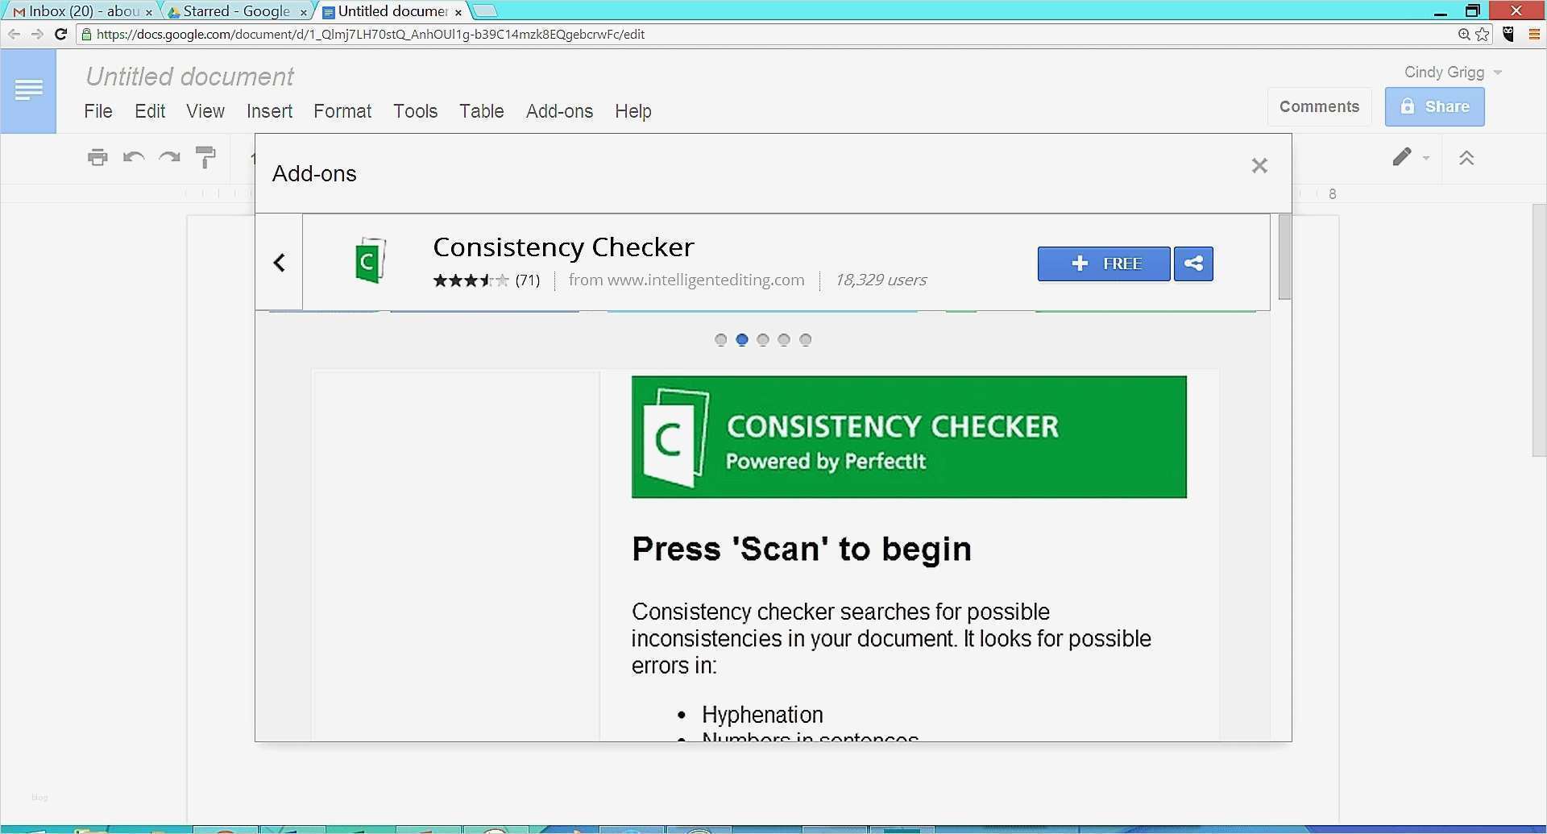Reload the page
Screen dimensions: 1547x834
(60, 34)
